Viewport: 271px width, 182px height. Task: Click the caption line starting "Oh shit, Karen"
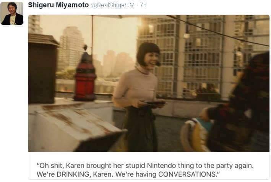pos(145,166)
